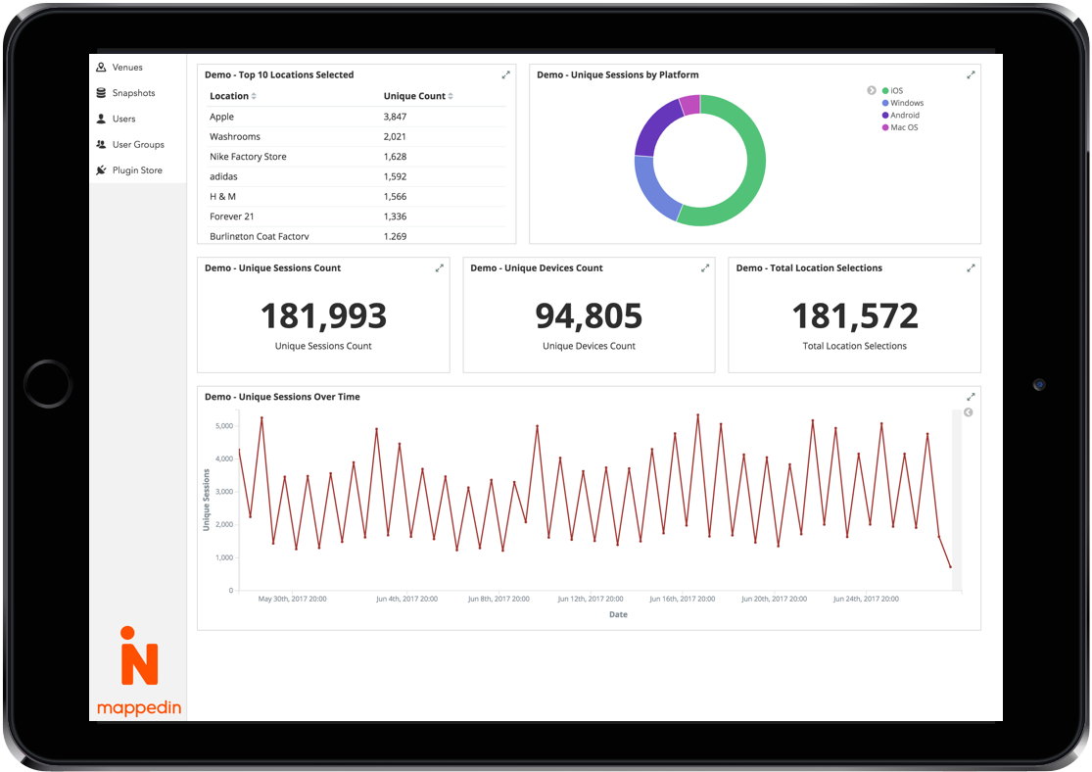
Task: Open the Plugin Store
Action: (x=137, y=170)
